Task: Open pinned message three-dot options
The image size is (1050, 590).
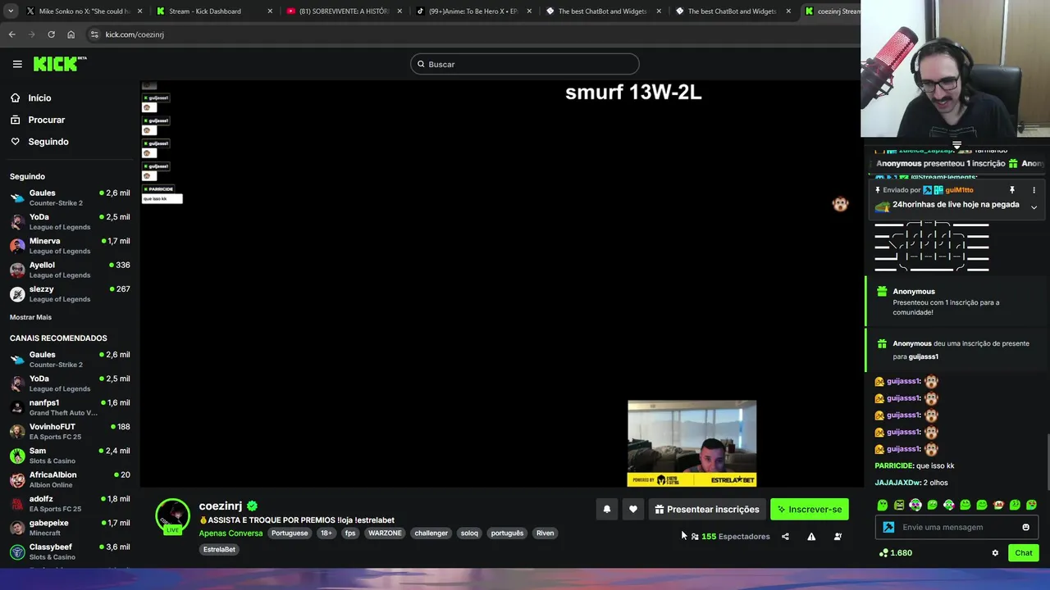Action: tap(1034, 189)
